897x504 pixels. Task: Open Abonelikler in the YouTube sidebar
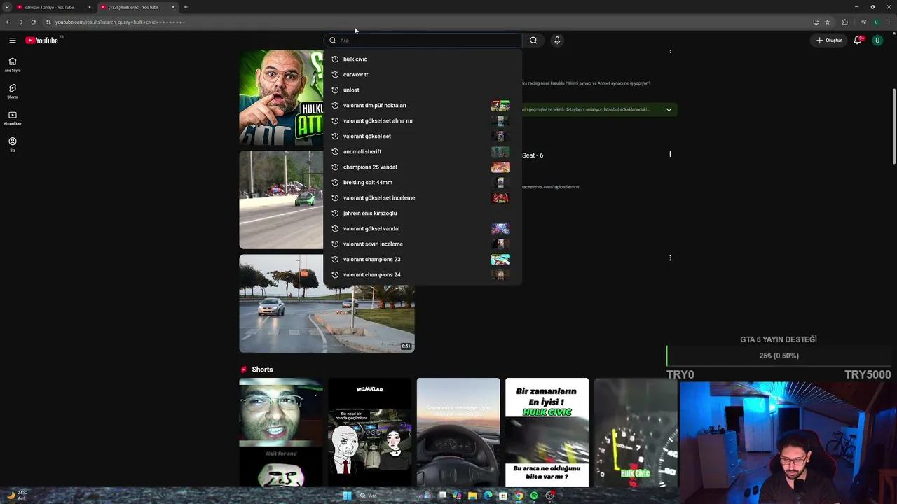coord(13,118)
